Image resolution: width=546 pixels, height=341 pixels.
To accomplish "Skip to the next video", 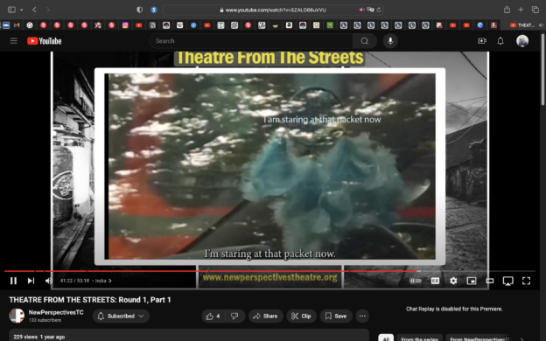I will click(x=31, y=281).
